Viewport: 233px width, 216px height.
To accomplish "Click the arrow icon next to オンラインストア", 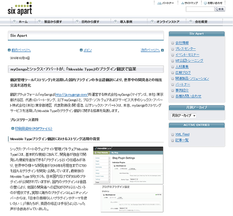I will (x=152, y=22).
